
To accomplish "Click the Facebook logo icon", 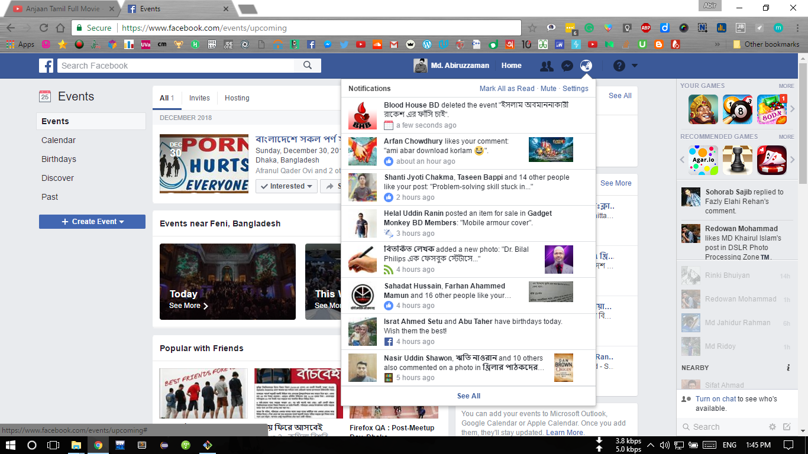I will [46, 66].
